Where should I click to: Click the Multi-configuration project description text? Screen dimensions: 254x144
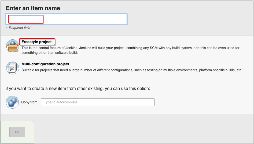tap(132, 70)
